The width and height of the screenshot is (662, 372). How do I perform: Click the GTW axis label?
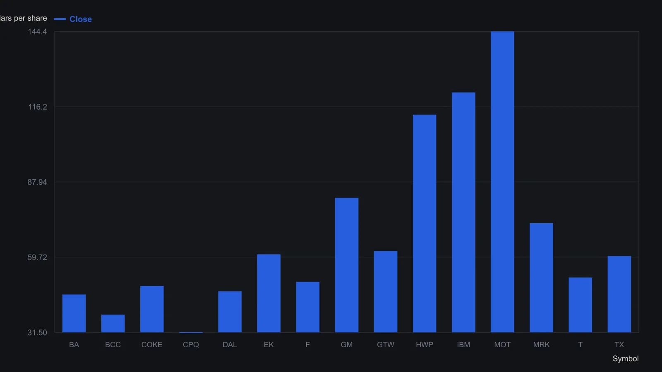tap(386, 345)
